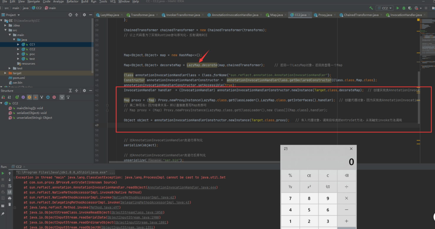Rerun CC2 from the Run panel

pos(3,173)
